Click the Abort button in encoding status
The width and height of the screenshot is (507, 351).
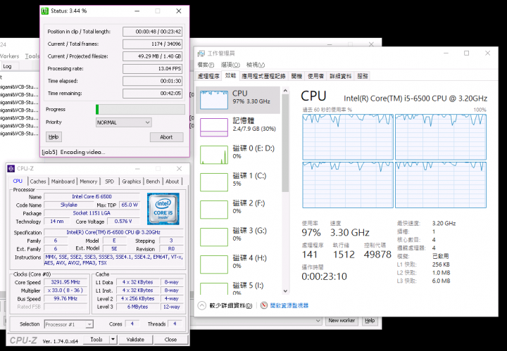click(x=166, y=137)
